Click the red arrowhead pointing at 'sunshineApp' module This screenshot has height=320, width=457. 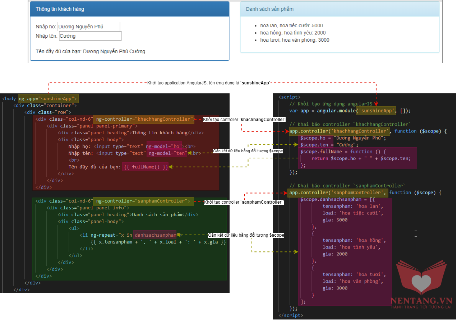click(376, 103)
